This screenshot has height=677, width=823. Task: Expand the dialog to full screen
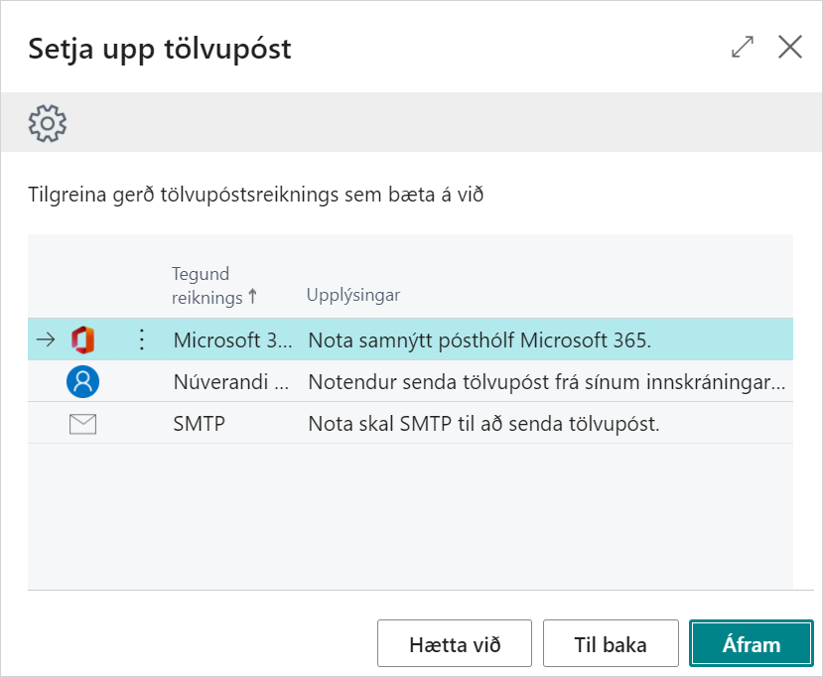coord(742,47)
